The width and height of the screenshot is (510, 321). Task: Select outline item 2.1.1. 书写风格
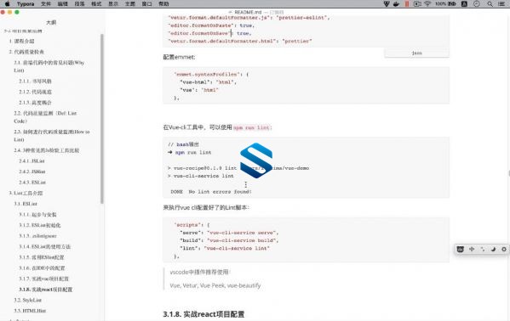pyautogui.click(x=35, y=82)
